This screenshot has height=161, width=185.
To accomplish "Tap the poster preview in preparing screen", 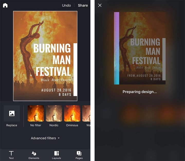I will 140,48.
